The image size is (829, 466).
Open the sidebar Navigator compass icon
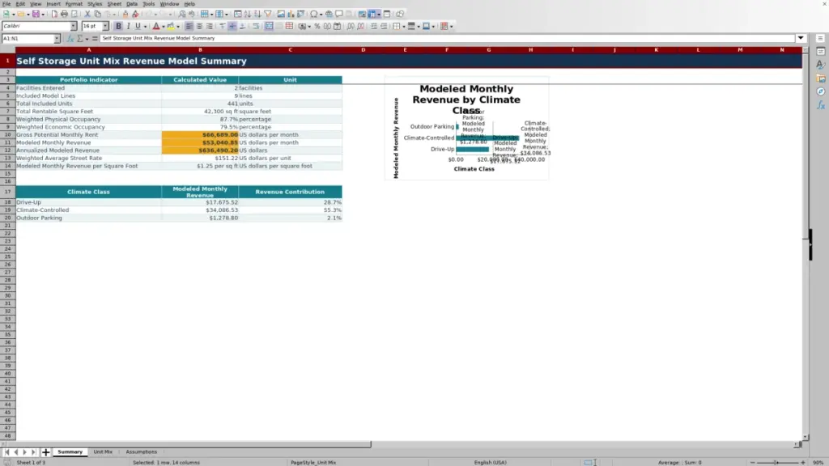[821, 91]
